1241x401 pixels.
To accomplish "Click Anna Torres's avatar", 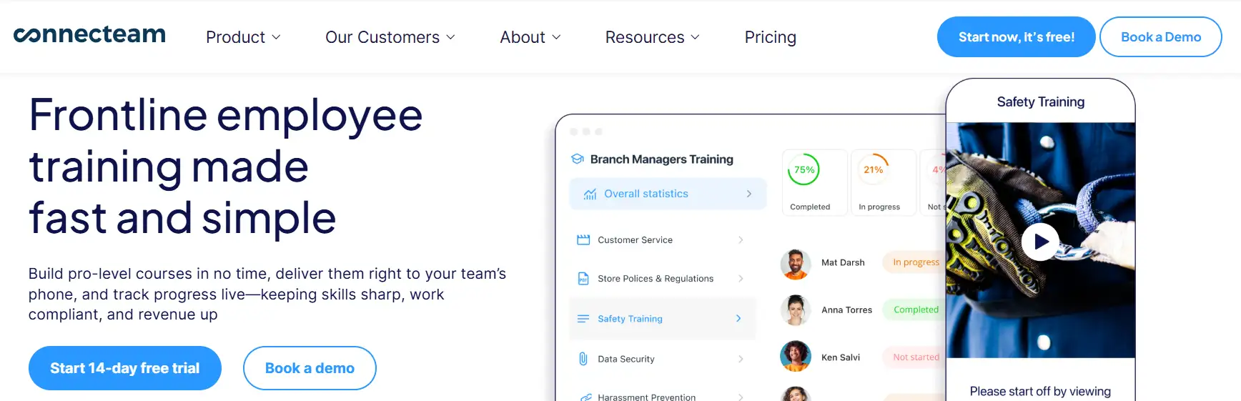I will (x=796, y=310).
